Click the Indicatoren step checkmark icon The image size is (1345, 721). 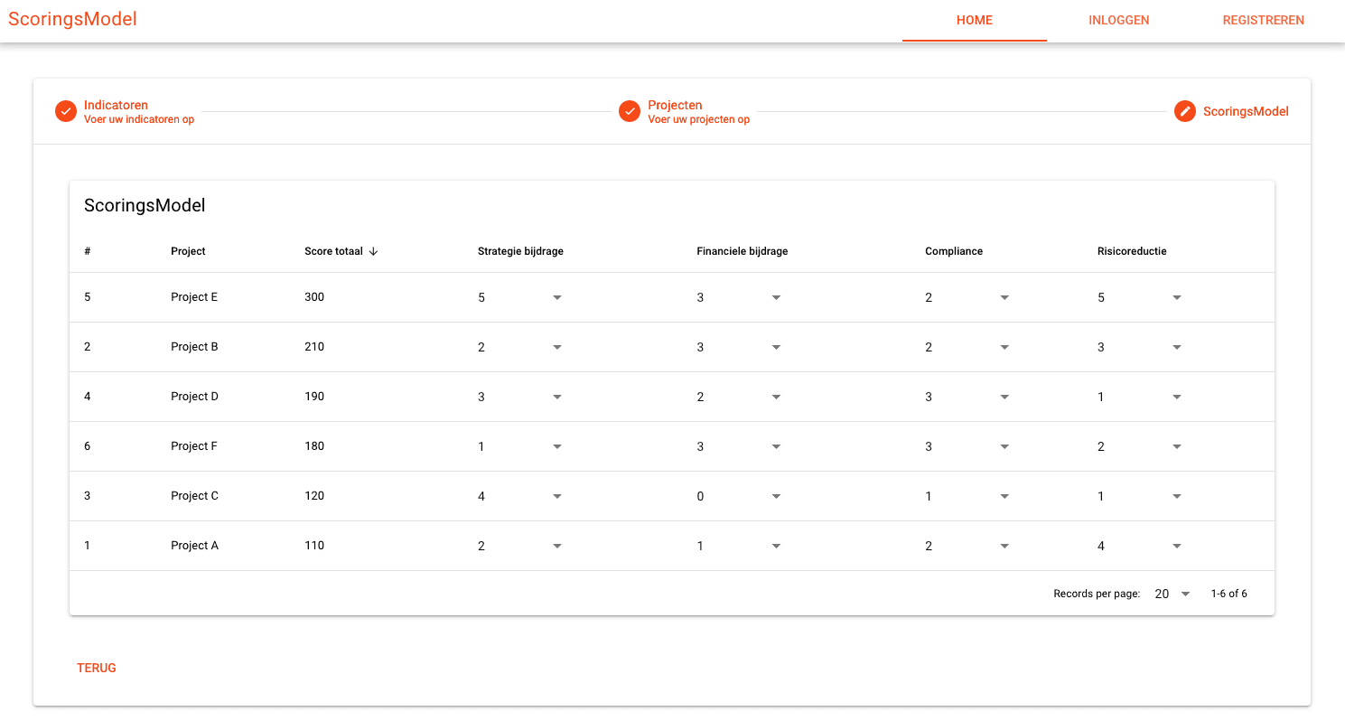[x=65, y=111]
